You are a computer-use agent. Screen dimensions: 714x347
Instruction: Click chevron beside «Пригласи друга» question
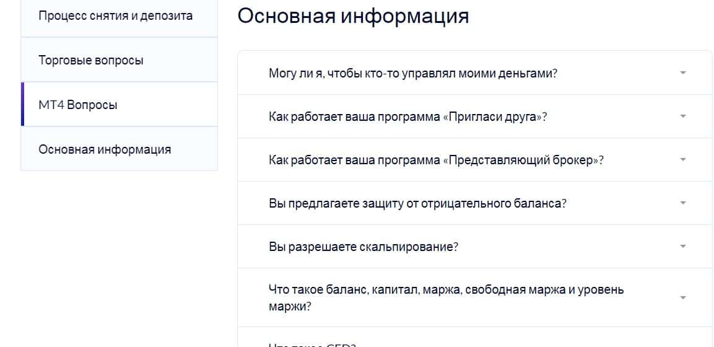click(x=683, y=116)
